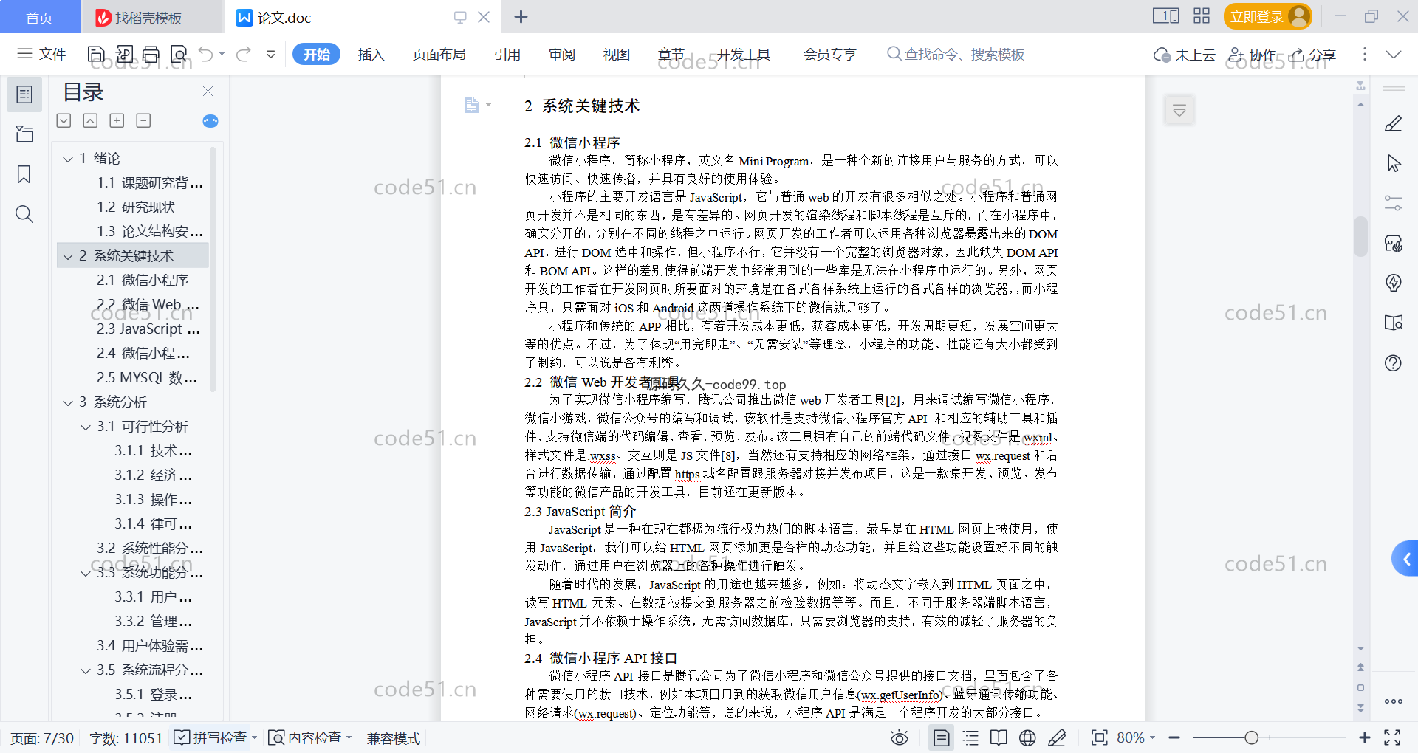Open the 首页 home tab
Viewport: 1418px width, 753px height.
(40, 17)
